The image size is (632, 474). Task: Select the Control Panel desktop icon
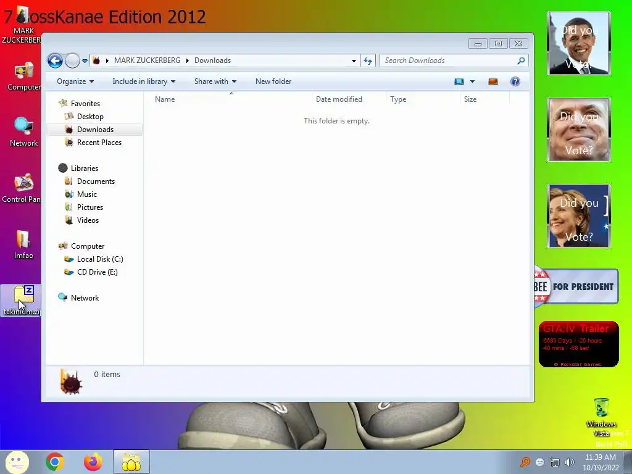21,188
